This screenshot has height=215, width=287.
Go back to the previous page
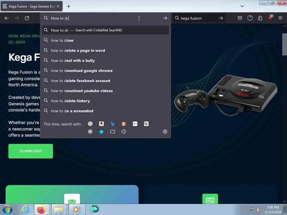tap(7, 18)
